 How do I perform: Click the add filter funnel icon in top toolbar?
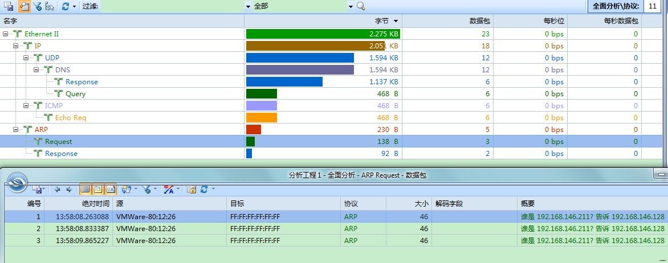pyautogui.click(x=37, y=6)
